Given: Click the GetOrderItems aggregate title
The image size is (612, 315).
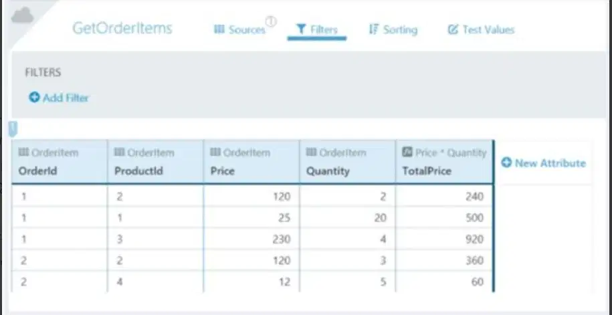Looking at the screenshot, I should click(x=122, y=29).
